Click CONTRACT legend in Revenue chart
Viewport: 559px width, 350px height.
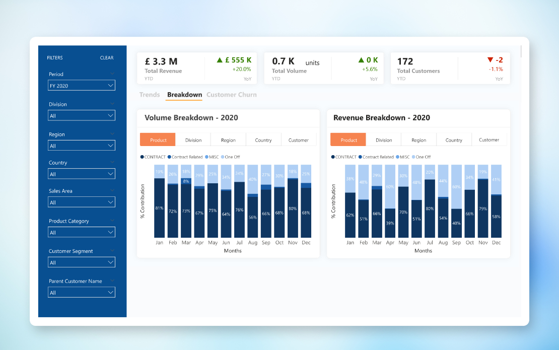[x=343, y=157]
